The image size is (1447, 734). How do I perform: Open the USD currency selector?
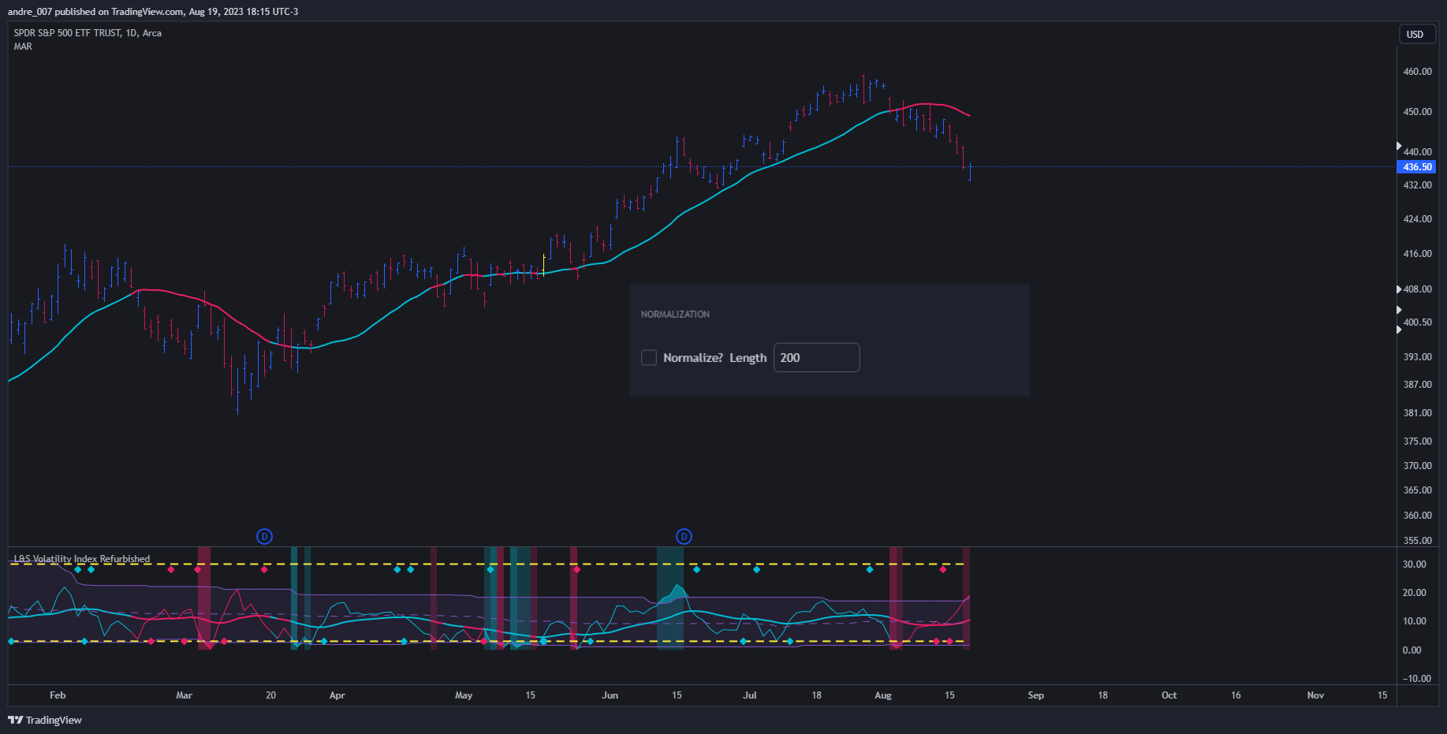pyautogui.click(x=1415, y=35)
